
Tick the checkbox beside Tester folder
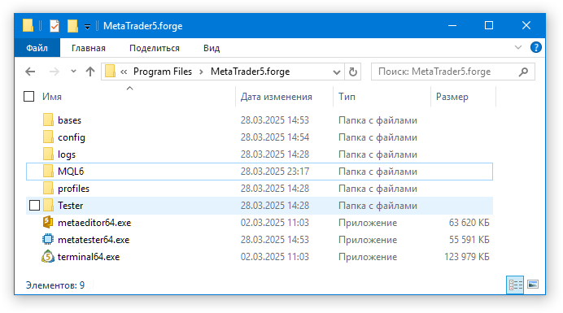click(x=34, y=206)
